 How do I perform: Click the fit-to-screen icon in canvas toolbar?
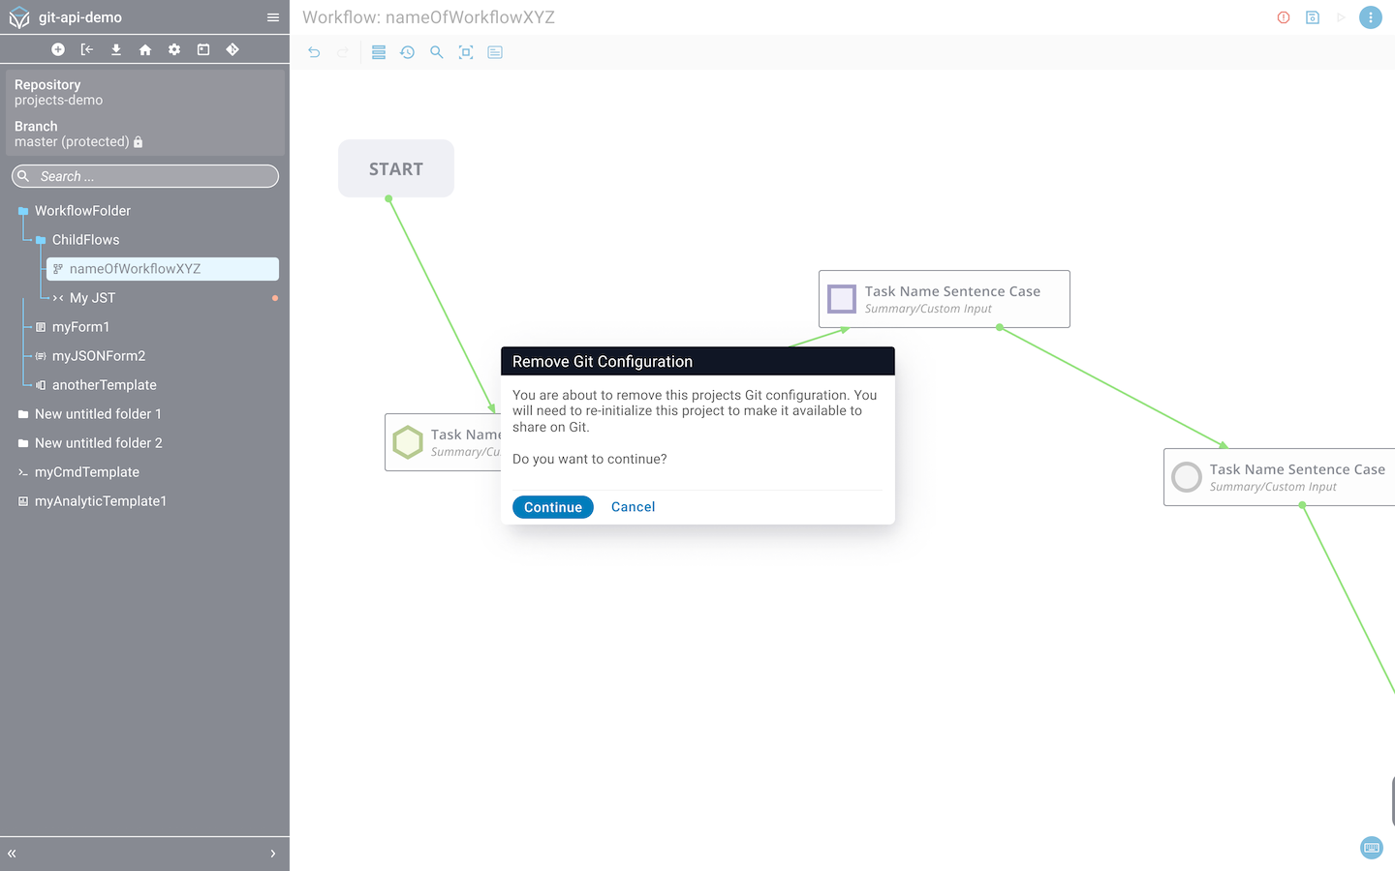pyautogui.click(x=466, y=52)
